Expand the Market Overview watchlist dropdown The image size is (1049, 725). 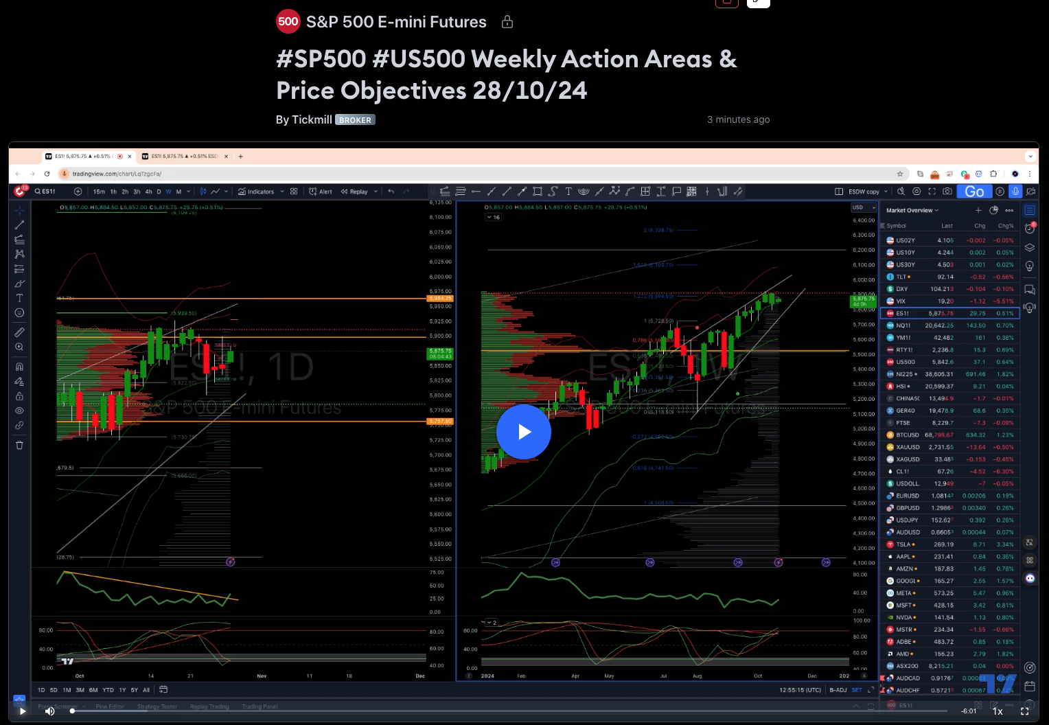(912, 210)
